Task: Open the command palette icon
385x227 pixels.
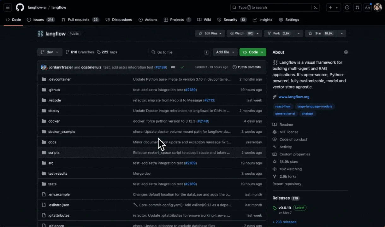Action: point(315,7)
